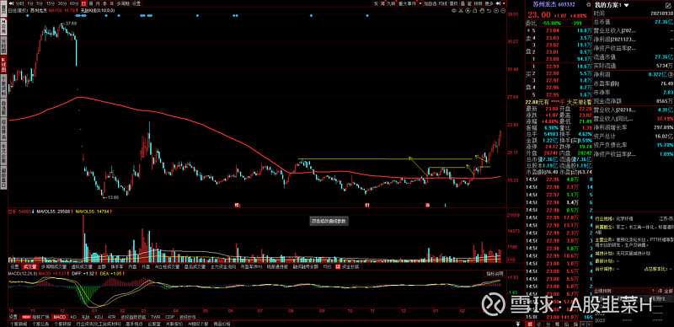Image resolution: width=674 pixels, height=327 pixels.
Task: Open the 指标广场 indicator plaza
Action: tap(35, 317)
